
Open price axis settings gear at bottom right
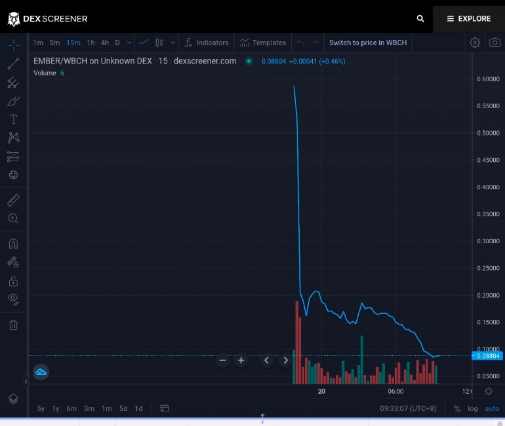pyautogui.click(x=489, y=391)
